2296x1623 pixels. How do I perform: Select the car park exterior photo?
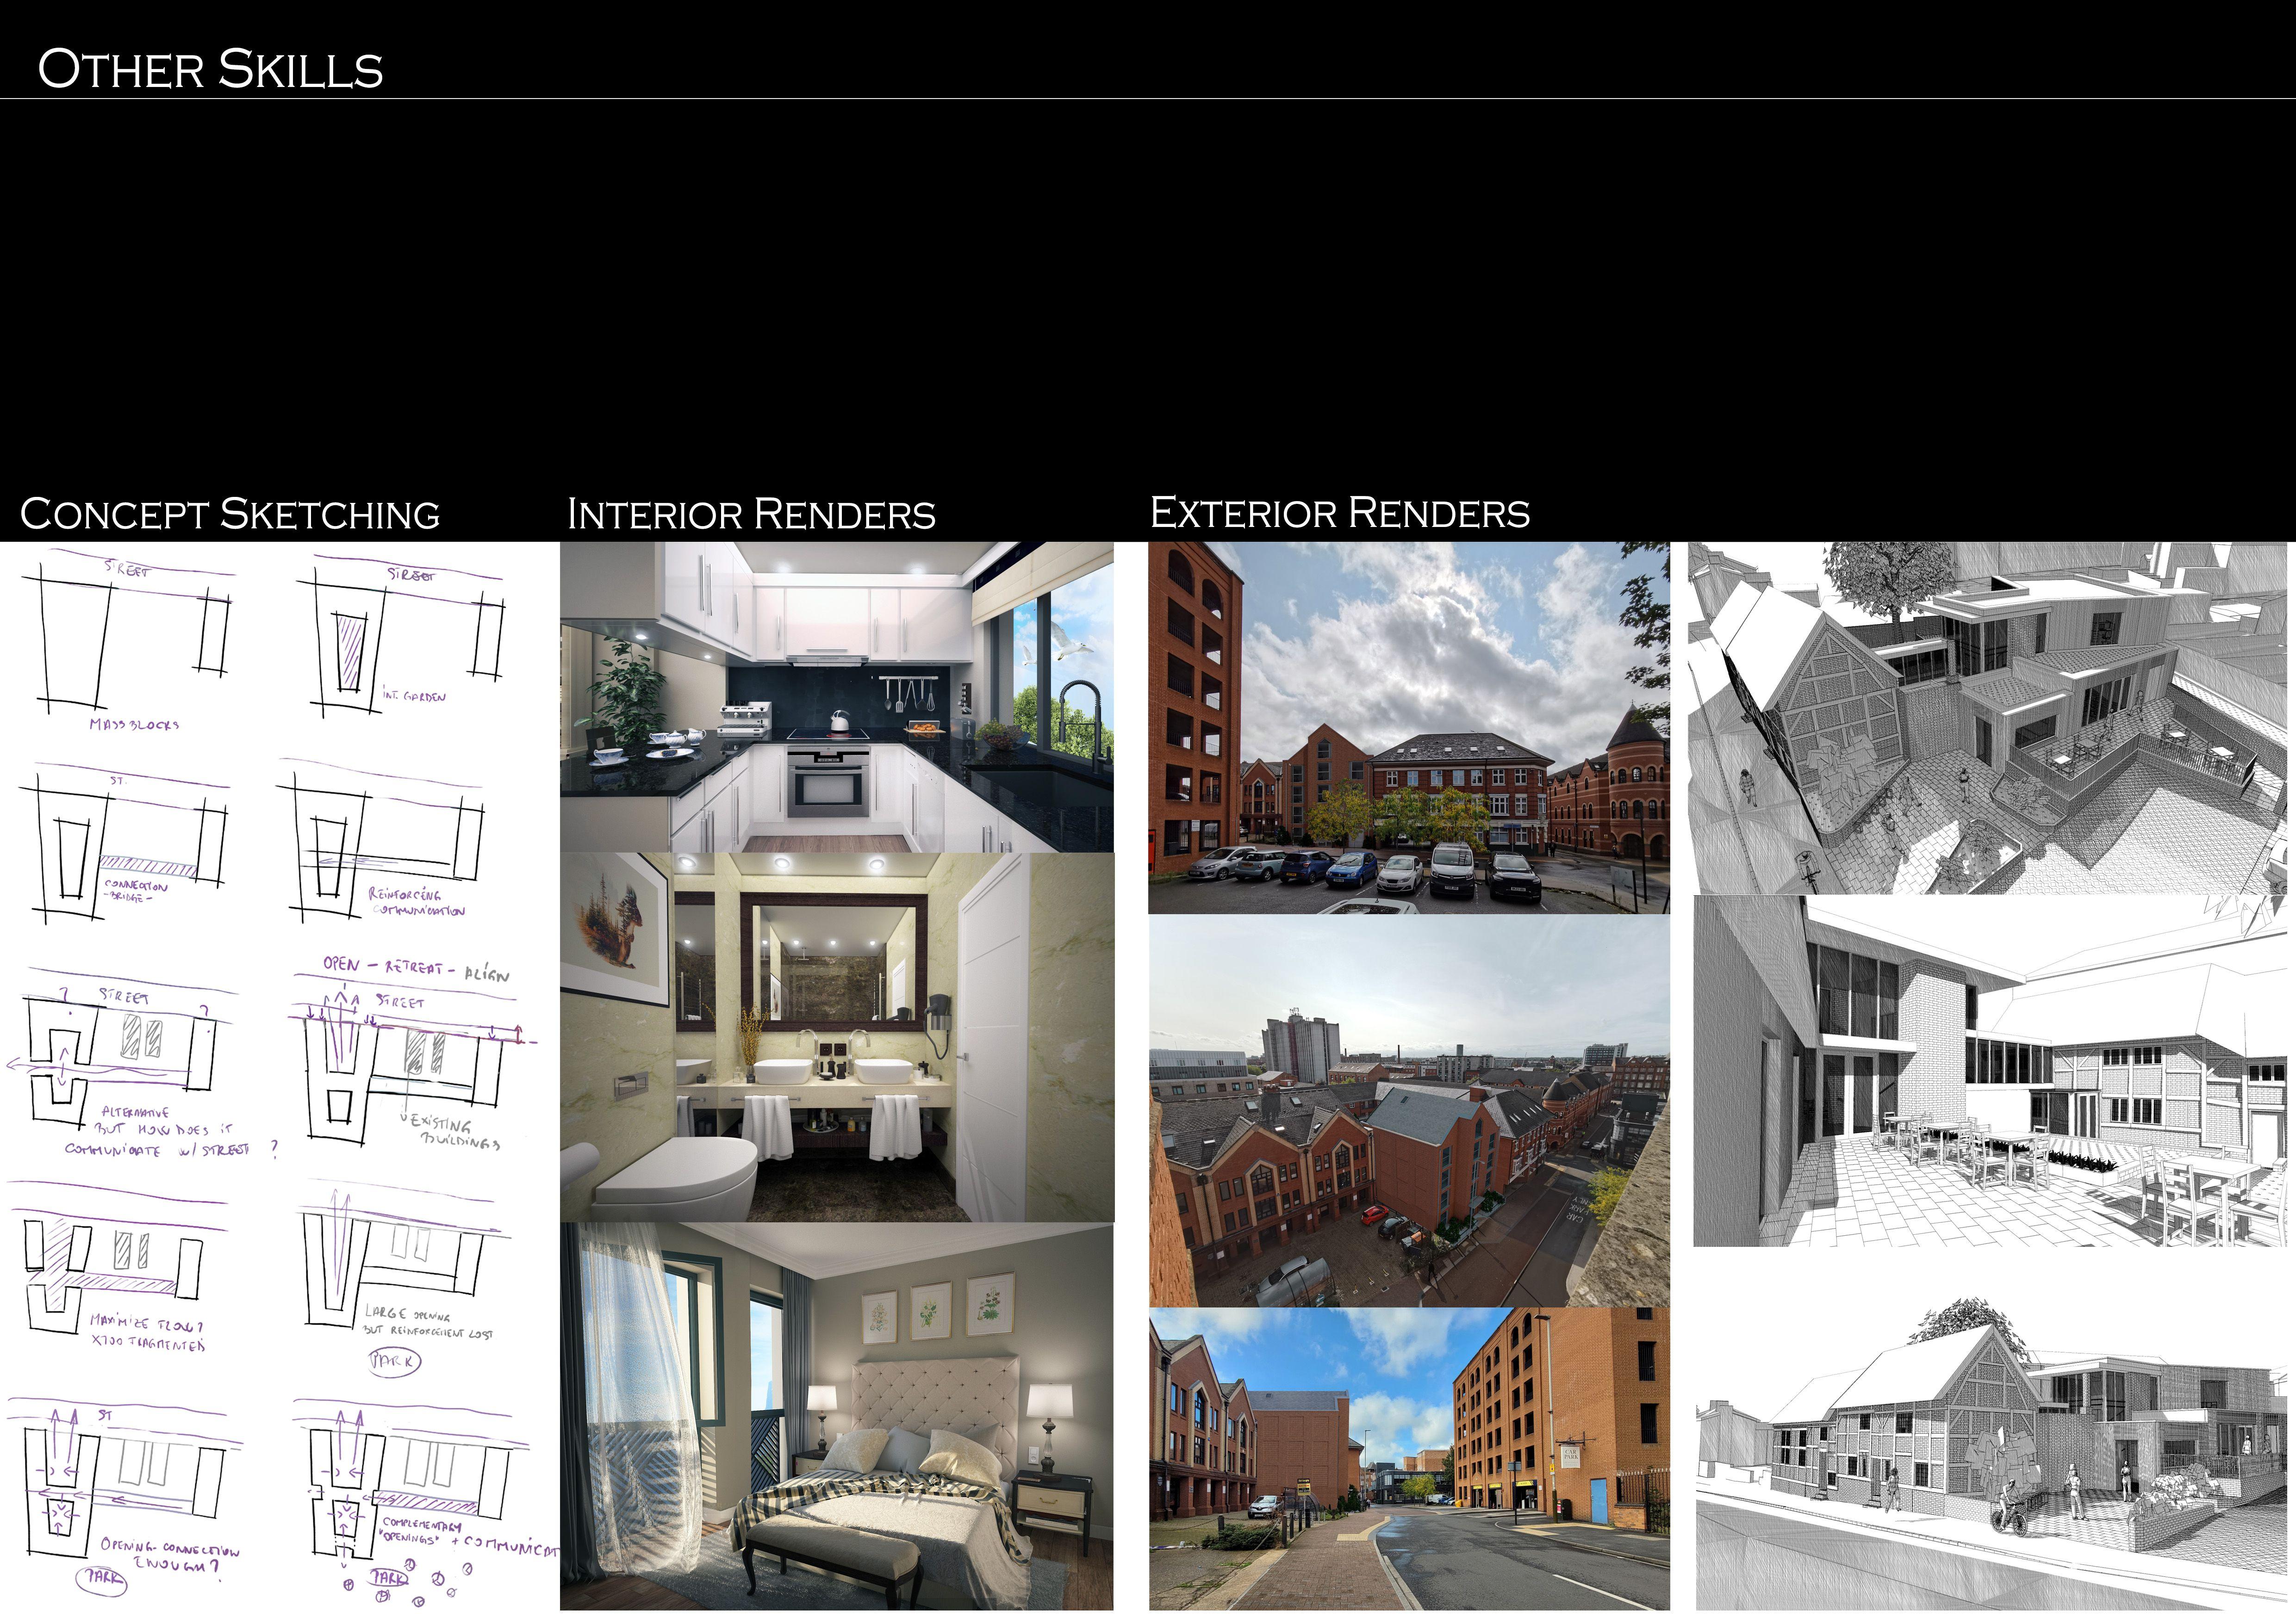[x=1408, y=728]
